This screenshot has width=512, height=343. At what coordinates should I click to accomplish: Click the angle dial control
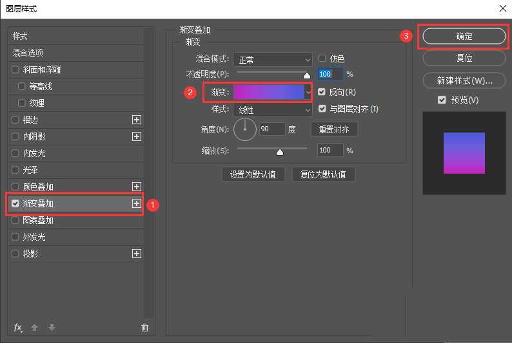click(x=245, y=129)
